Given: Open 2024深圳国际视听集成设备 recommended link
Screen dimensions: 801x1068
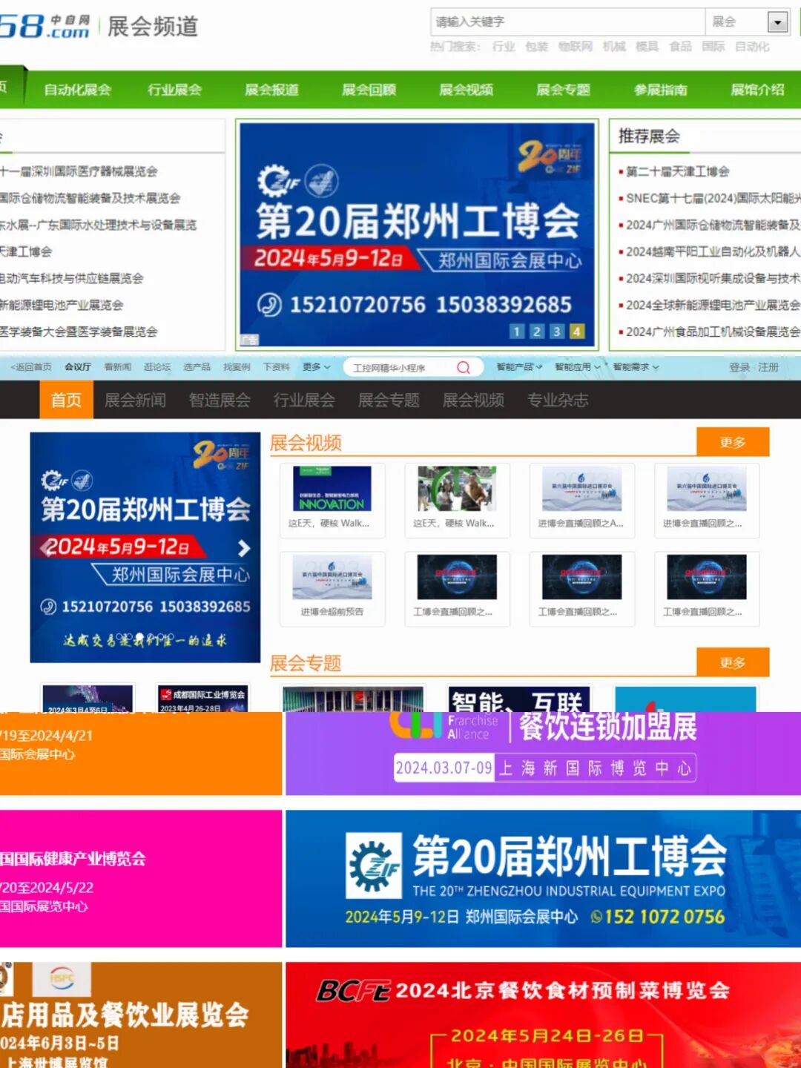Looking at the screenshot, I should pos(713,278).
